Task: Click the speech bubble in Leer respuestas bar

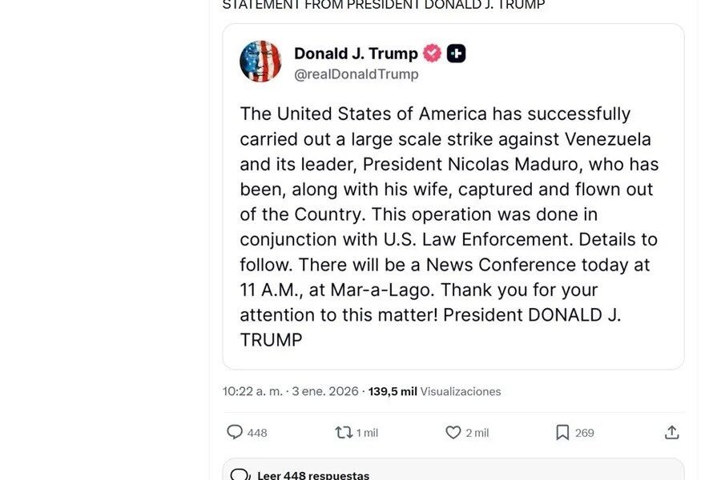Action: (240, 474)
